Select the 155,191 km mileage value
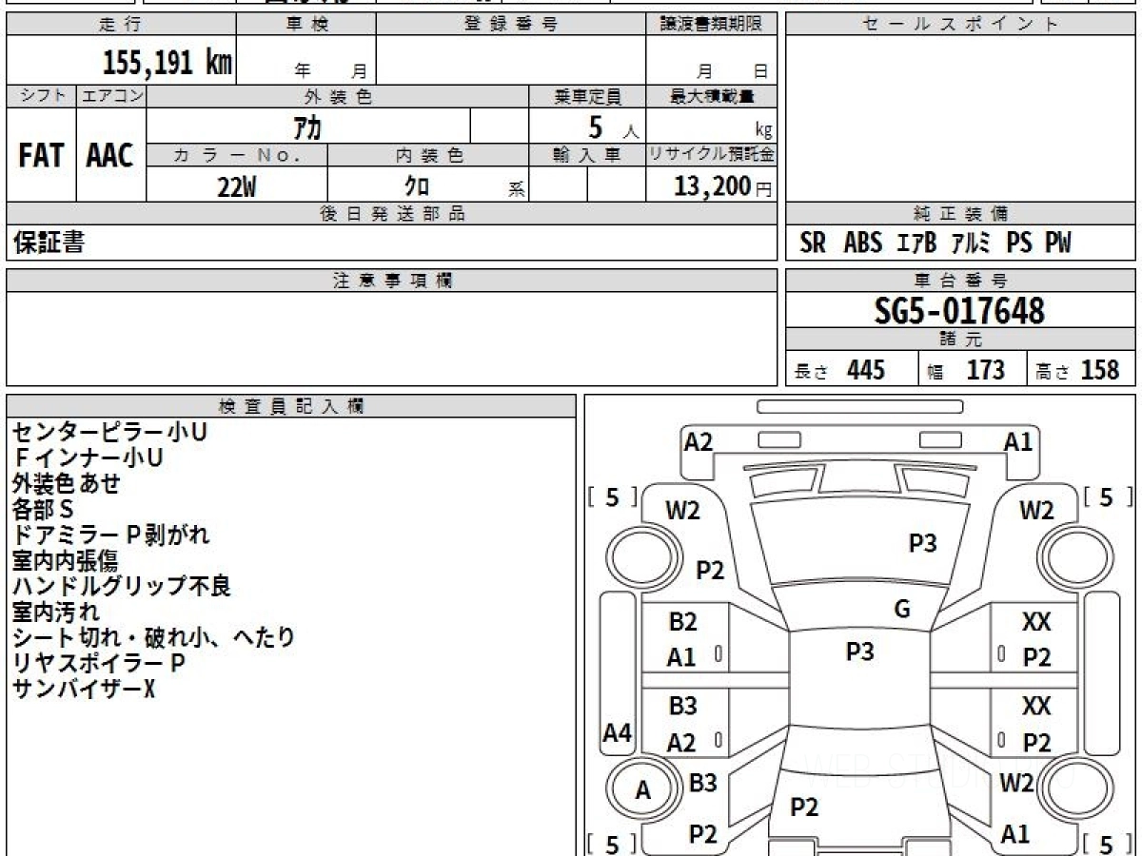The width and height of the screenshot is (1142, 856). click(167, 64)
